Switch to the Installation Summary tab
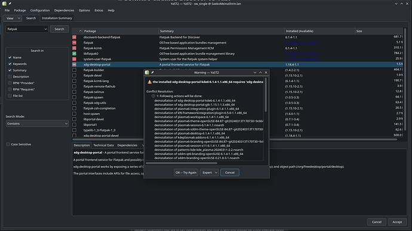 [x=57, y=18]
